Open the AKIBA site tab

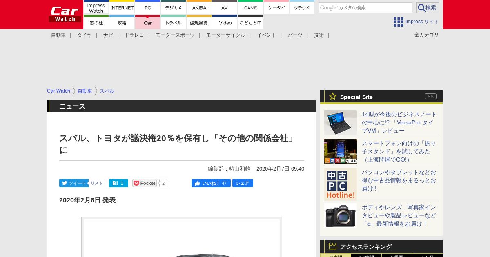(x=199, y=7)
